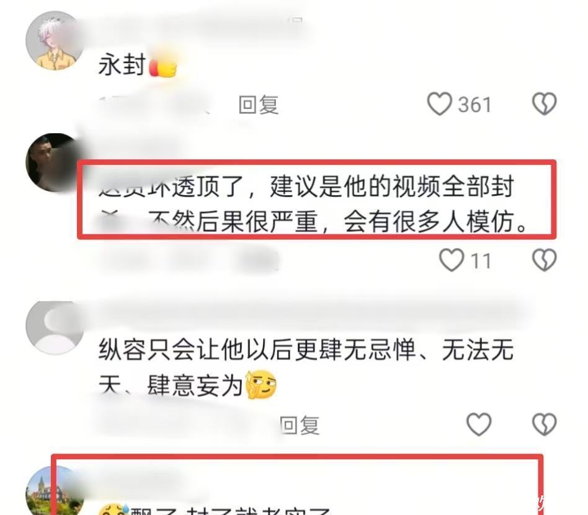Viewport: 588px width, 515px height.
Task: Tap the broken heart beside 11 likes
Action: point(544,260)
